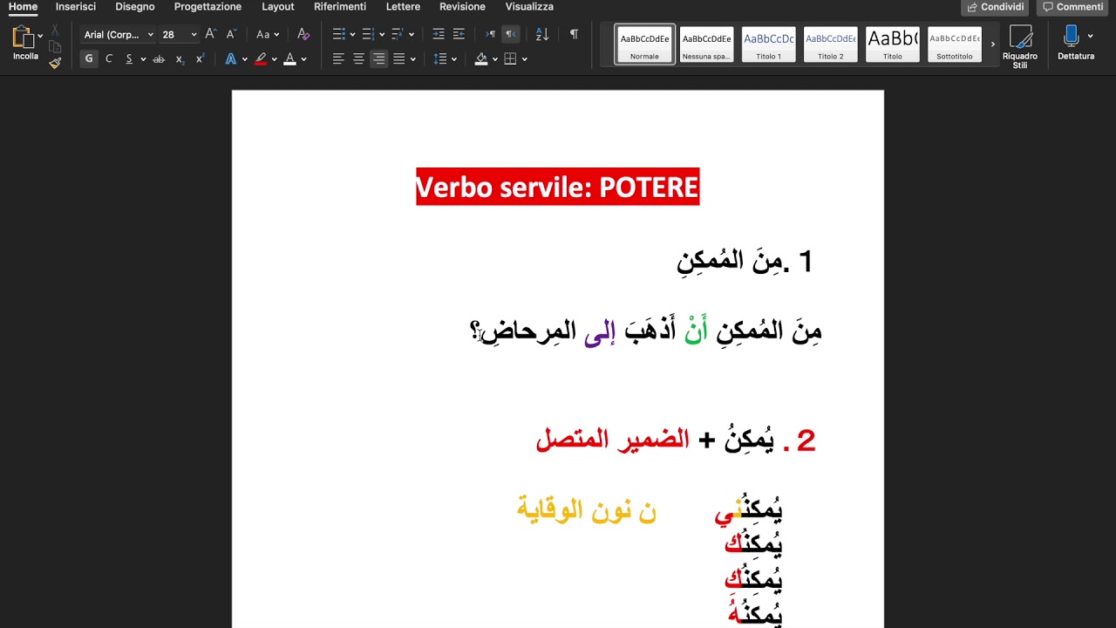Click the numbered list icon
Screen dimensions: 1116x628
click(x=368, y=34)
